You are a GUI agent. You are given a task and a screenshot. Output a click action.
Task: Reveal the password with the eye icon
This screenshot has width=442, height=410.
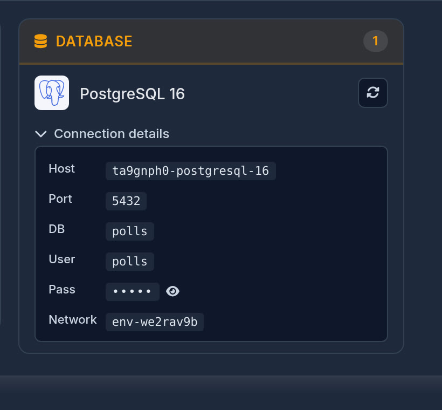[172, 291]
